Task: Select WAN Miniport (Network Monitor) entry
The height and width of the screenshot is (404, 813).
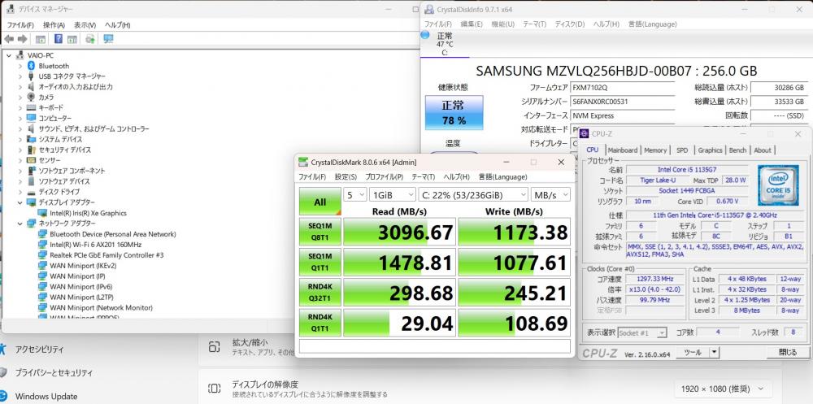Action: (101, 307)
